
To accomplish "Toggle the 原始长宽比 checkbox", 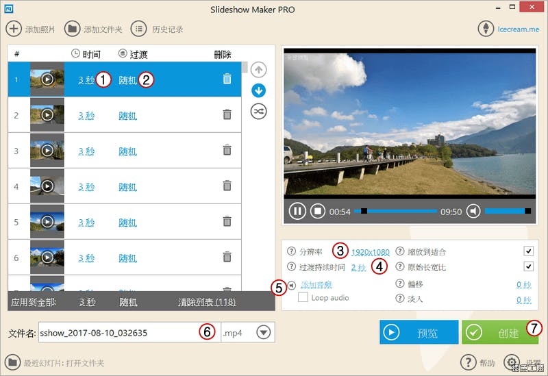I will click(x=528, y=266).
